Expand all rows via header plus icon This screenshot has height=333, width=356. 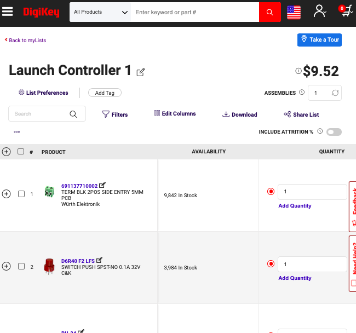pyautogui.click(x=7, y=152)
